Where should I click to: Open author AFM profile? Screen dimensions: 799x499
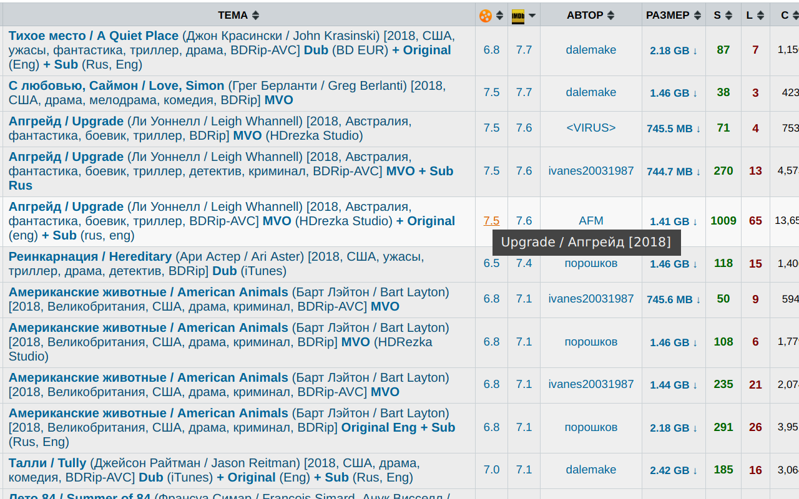tap(591, 221)
